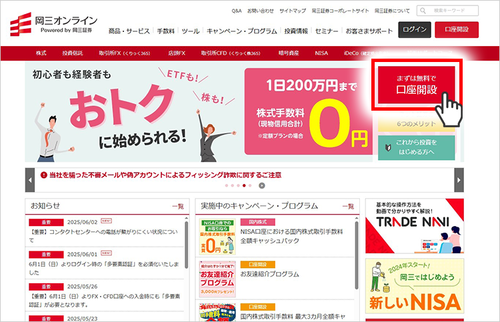Open 岡三証券コーポレートサイト link

(x=340, y=11)
